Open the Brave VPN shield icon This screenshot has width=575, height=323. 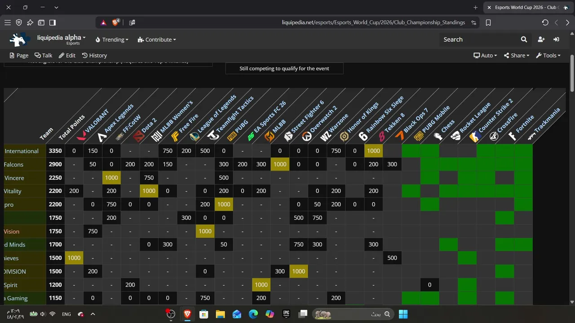click(x=19, y=22)
